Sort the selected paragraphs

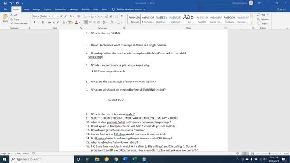(x=116, y=16)
